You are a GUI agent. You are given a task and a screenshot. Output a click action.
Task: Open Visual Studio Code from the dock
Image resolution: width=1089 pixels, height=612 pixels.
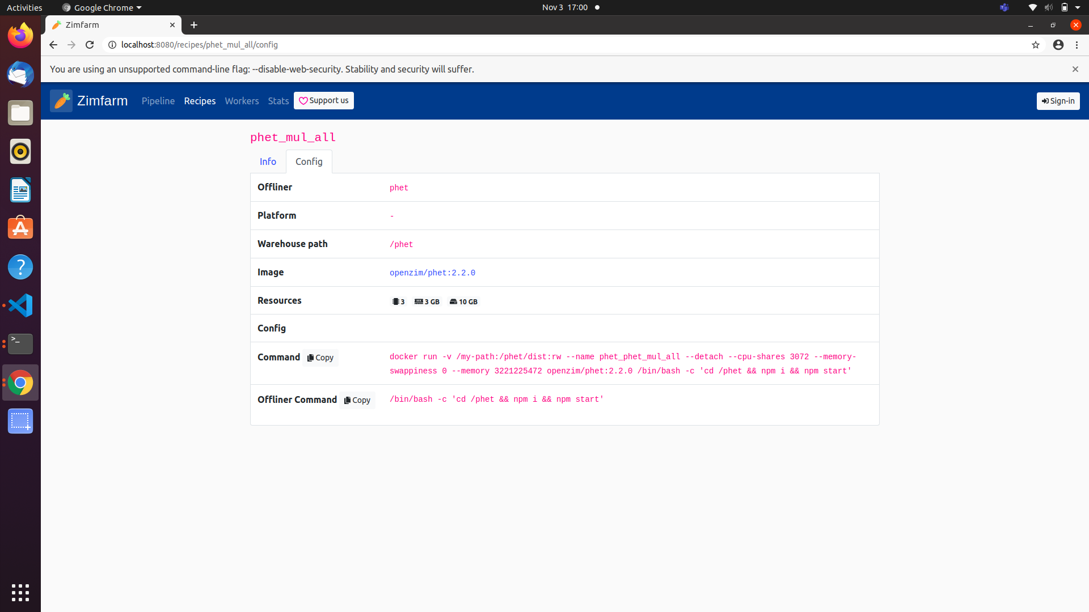tap(20, 305)
